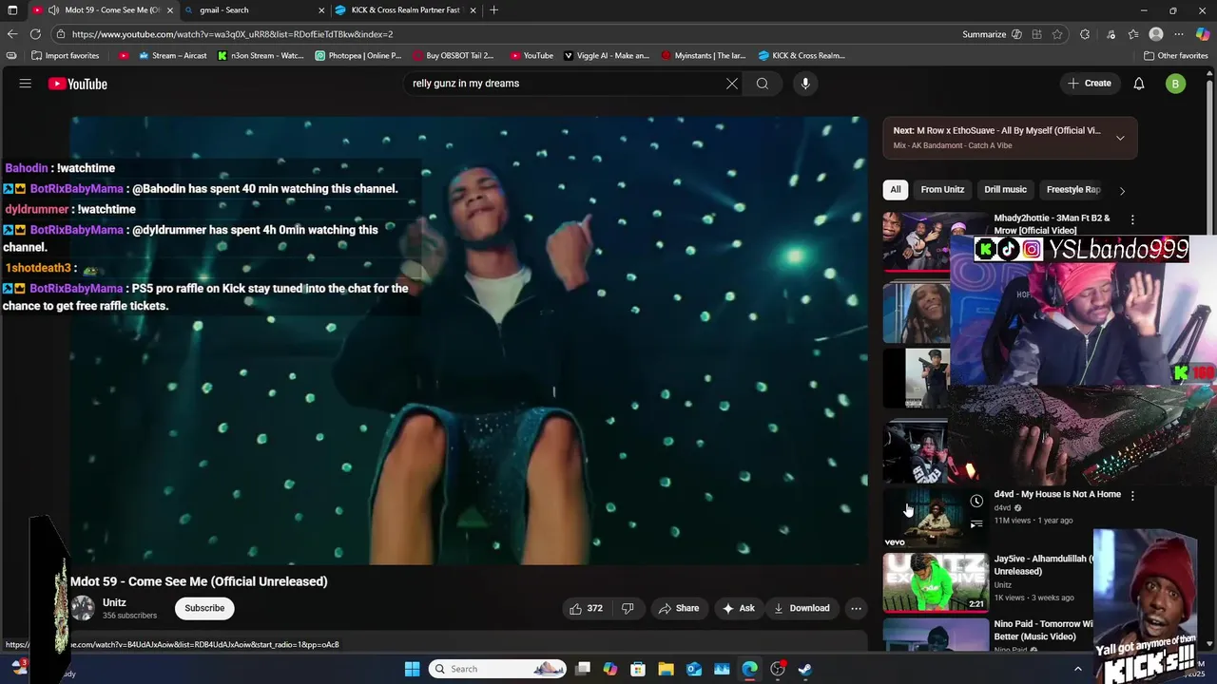The width and height of the screenshot is (1217, 684).
Task: Open a new browser tab
Action: pos(493,9)
